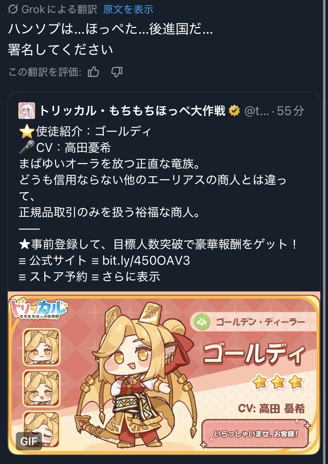The width and height of the screenshot is (328, 464).
Task: Select the top Goldy face thumbnail
Action: pyautogui.click(x=41, y=347)
